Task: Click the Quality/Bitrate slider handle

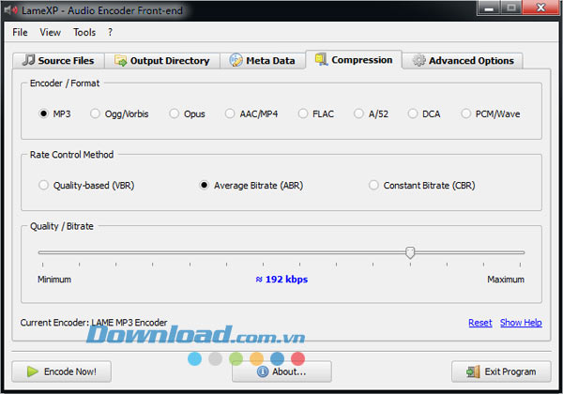Action: (x=410, y=251)
